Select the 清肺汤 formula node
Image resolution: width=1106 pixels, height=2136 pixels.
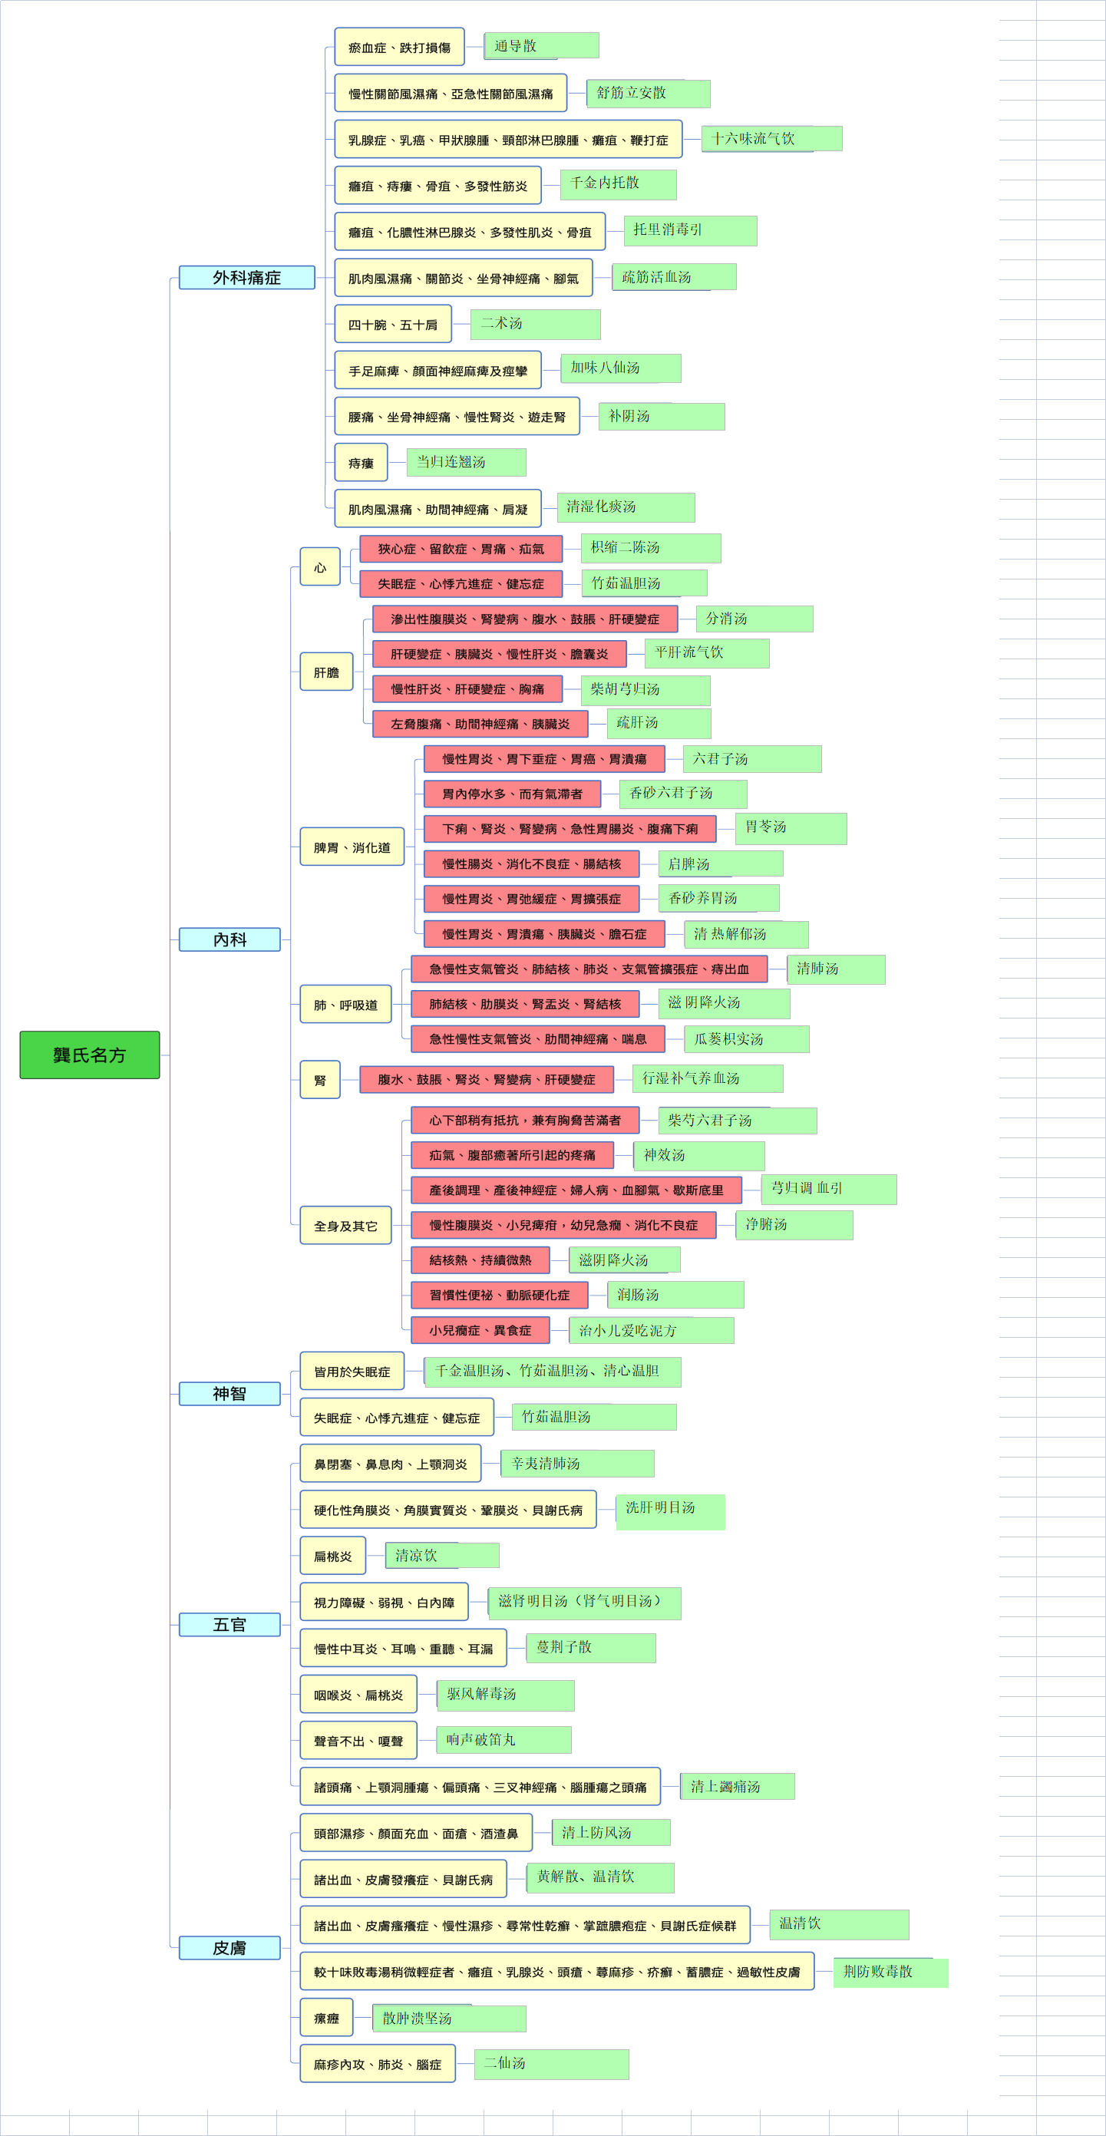pyautogui.click(x=836, y=969)
